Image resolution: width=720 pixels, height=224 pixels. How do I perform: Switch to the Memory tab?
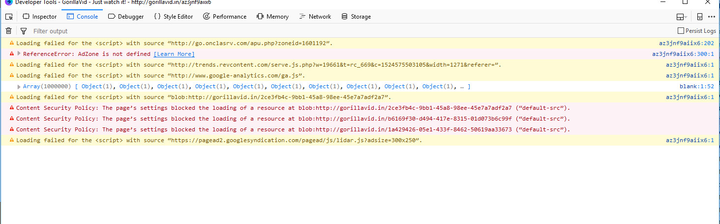(x=272, y=17)
